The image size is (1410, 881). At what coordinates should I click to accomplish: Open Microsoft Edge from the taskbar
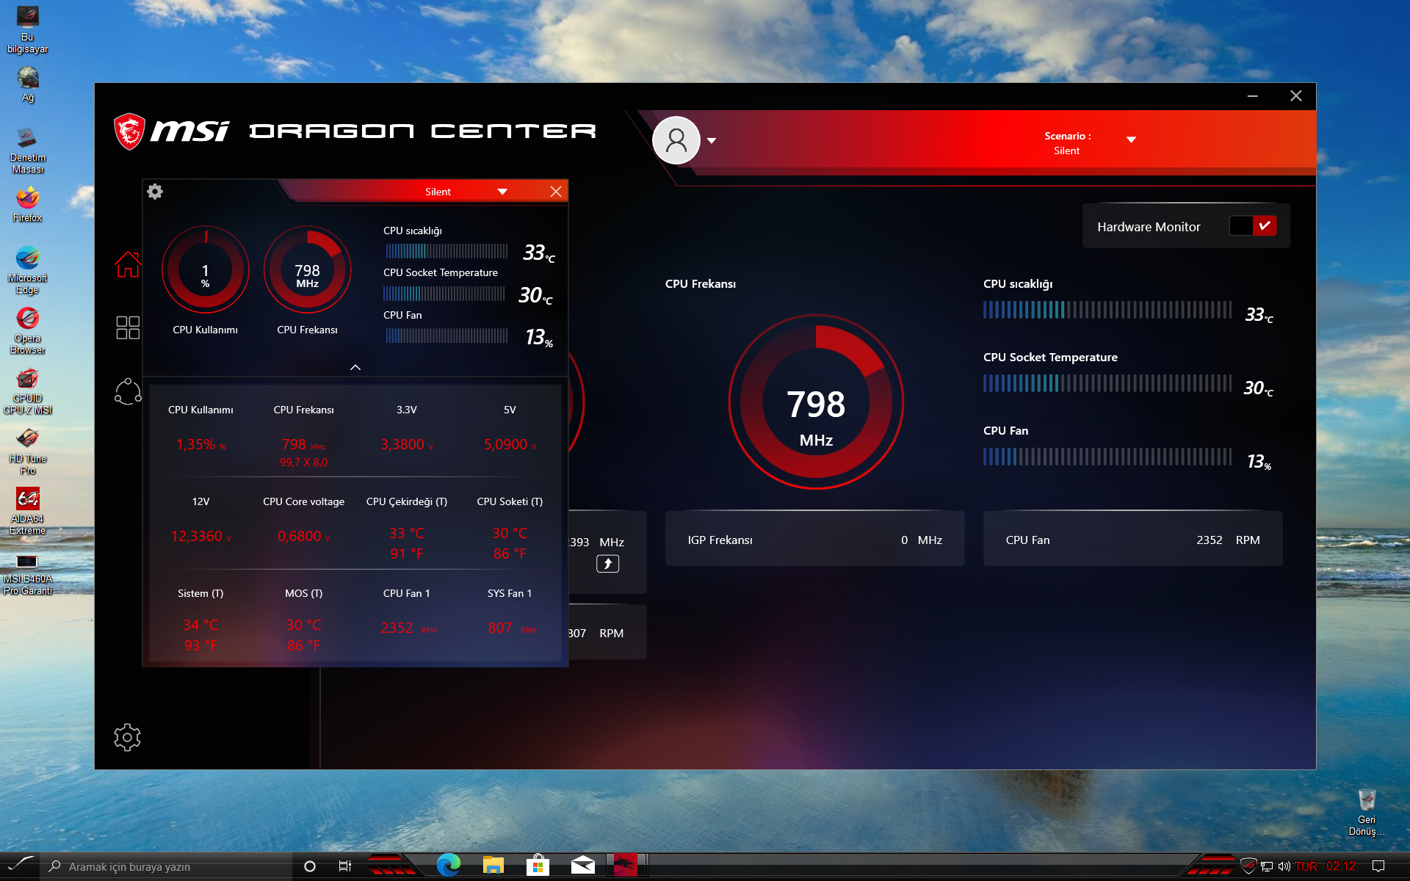[x=449, y=866]
